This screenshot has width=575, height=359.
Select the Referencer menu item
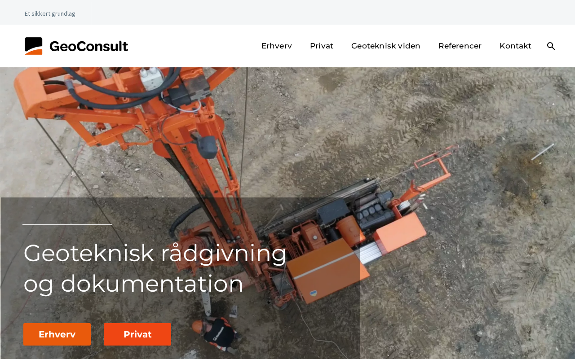click(460, 46)
